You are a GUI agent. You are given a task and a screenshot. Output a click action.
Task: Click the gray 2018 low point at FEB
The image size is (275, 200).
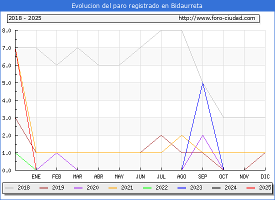tap(56, 65)
